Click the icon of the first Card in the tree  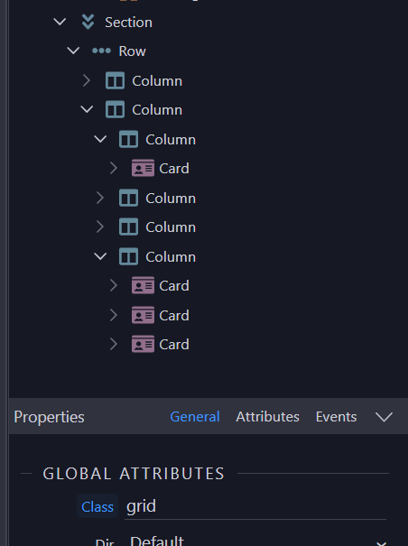pos(143,168)
